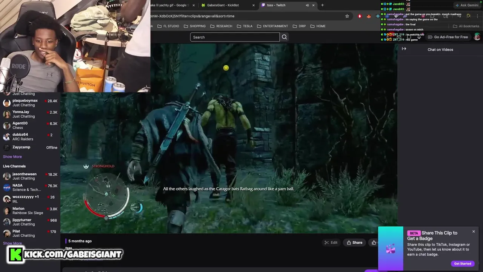Switch to the lil yachty gif Google tab
The height and width of the screenshot is (272, 483).
172,5
